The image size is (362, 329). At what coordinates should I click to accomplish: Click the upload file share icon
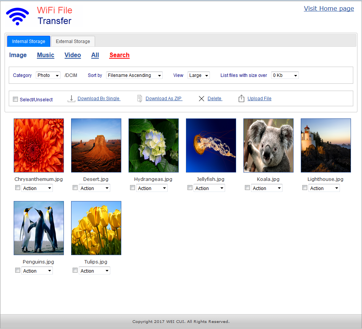(241, 99)
